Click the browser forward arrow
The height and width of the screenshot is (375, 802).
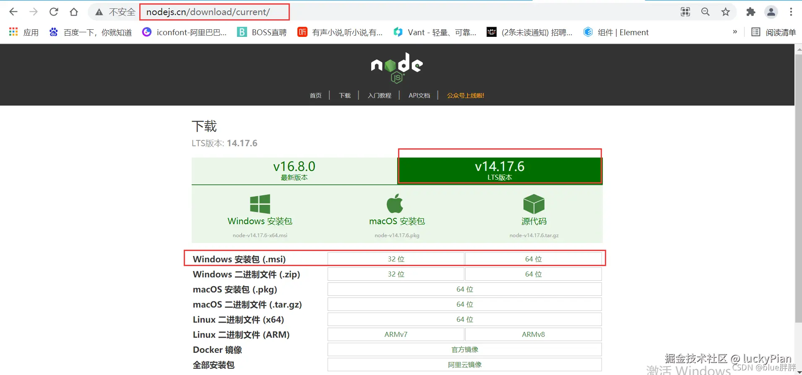(34, 12)
